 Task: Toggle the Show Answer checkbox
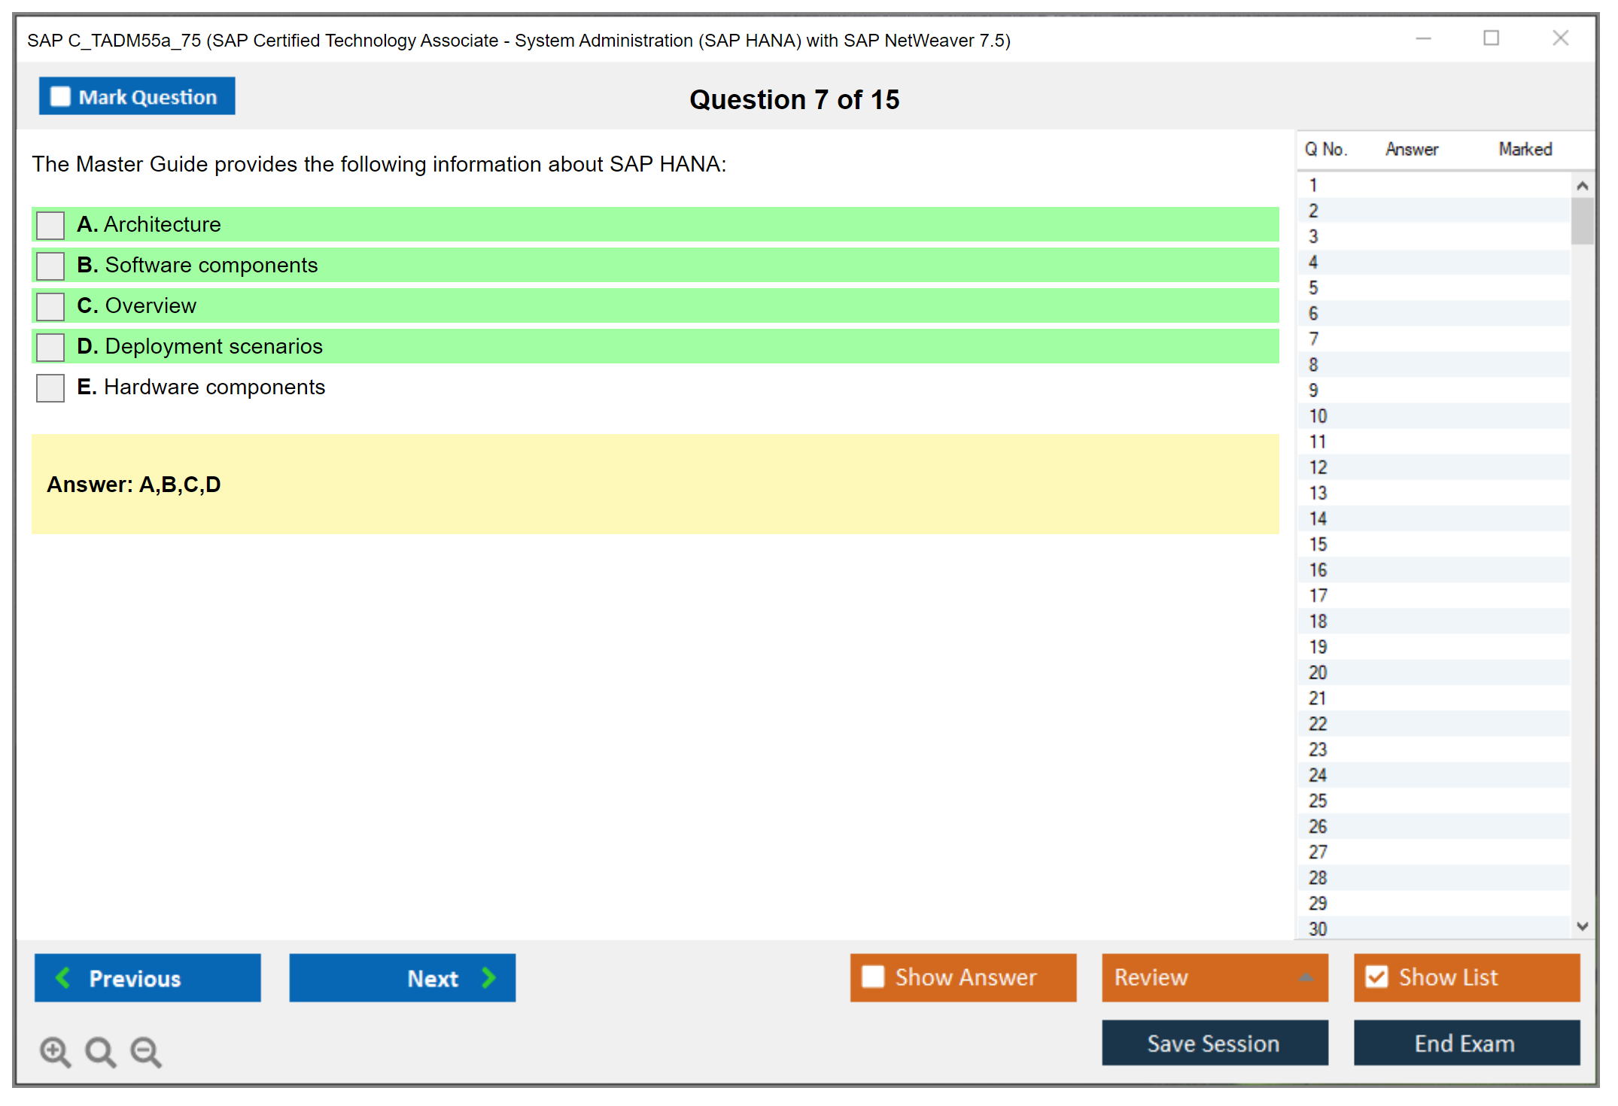873,977
